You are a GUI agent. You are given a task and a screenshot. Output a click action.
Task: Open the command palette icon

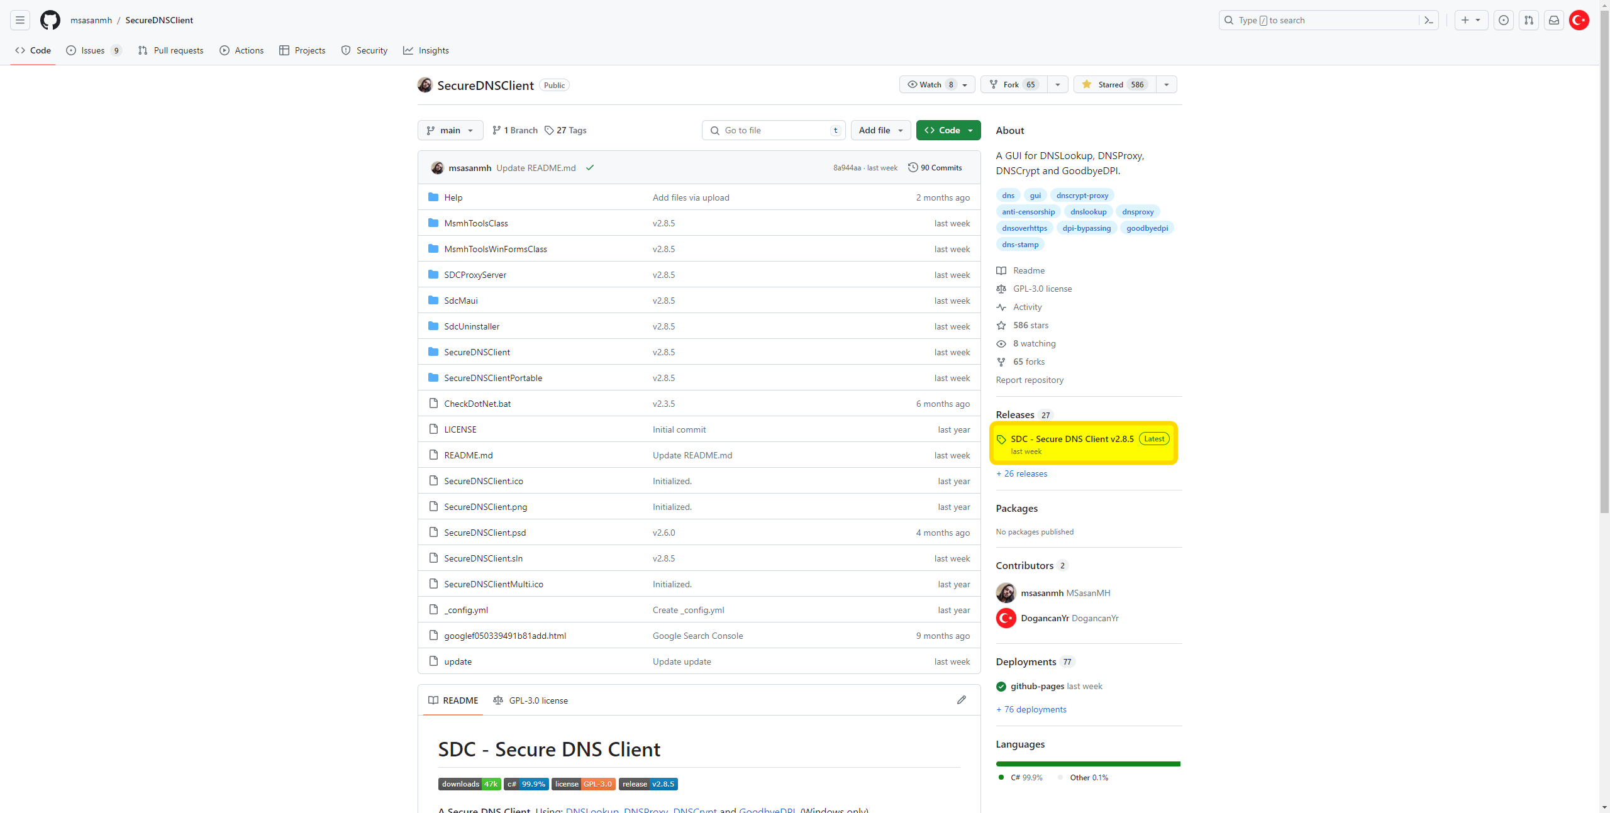1428,20
